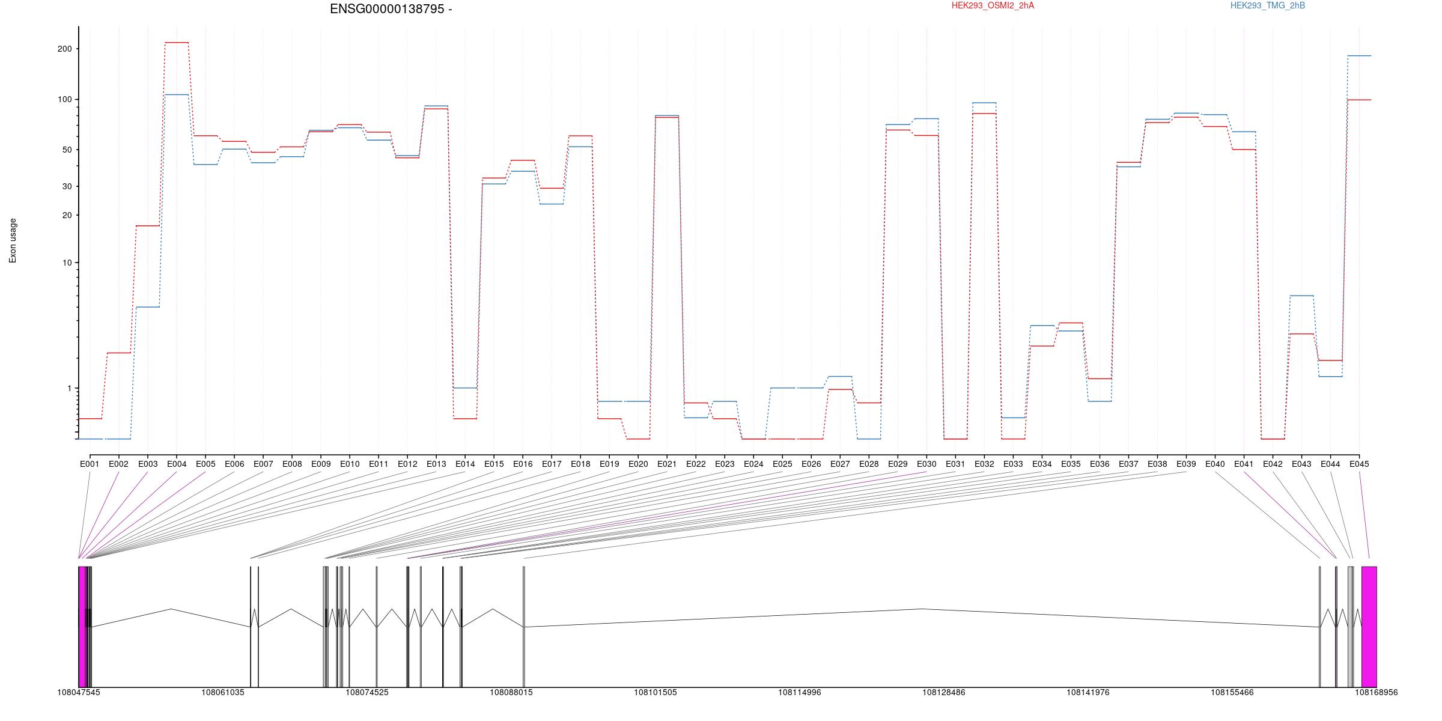Click the exon label E004
This screenshot has height=721, width=1442.
[x=177, y=464]
